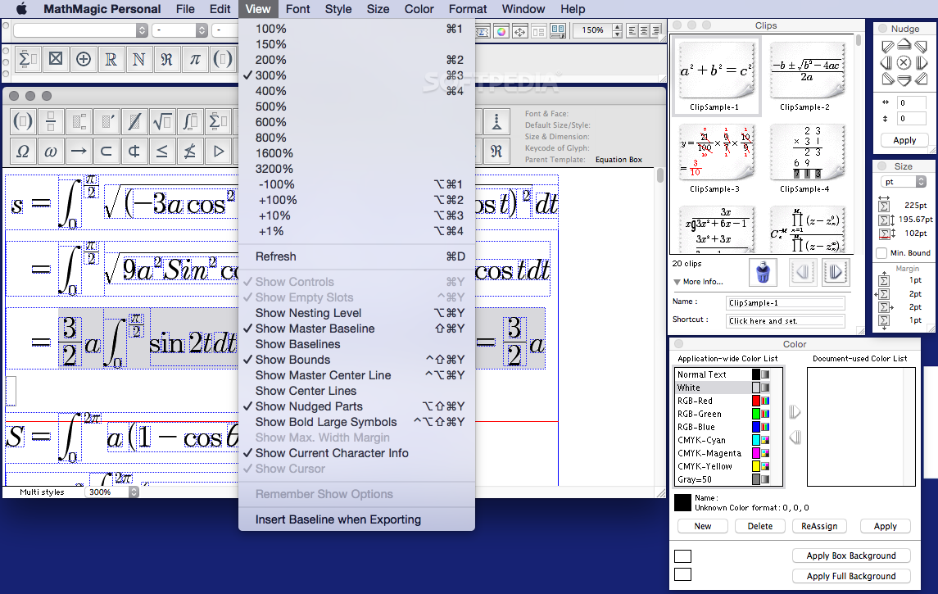Insert the double-struck R symbol

point(111,59)
